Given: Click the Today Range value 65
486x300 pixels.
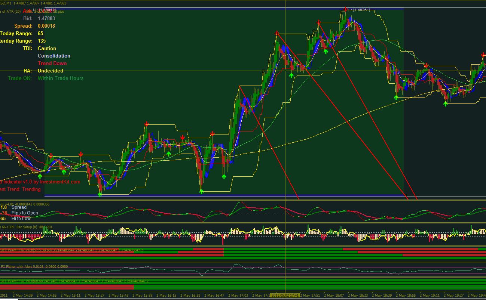Looking at the screenshot, I should tap(40, 33).
